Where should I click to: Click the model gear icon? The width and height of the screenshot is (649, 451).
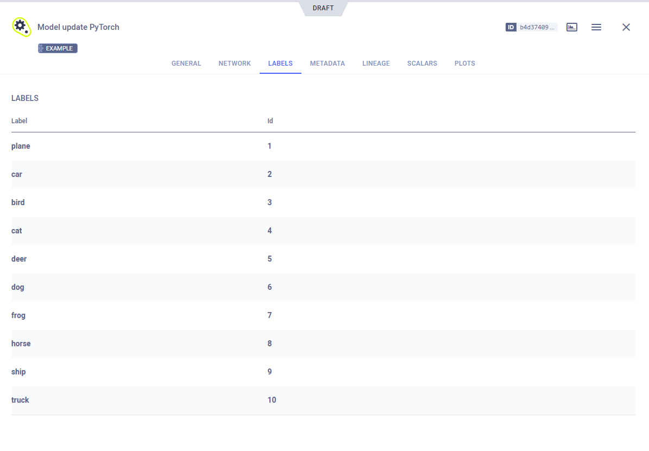[x=21, y=27]
